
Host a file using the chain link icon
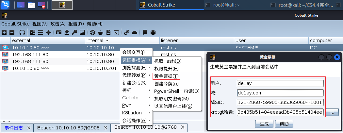tap(127, 33)
